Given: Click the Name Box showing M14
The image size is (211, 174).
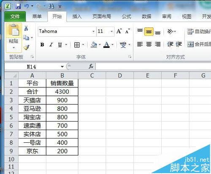Looking at the screenshot, I should click(x=32, y=66).
